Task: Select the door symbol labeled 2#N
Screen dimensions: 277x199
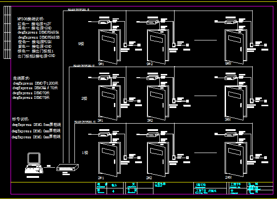Action: point(236,159)
